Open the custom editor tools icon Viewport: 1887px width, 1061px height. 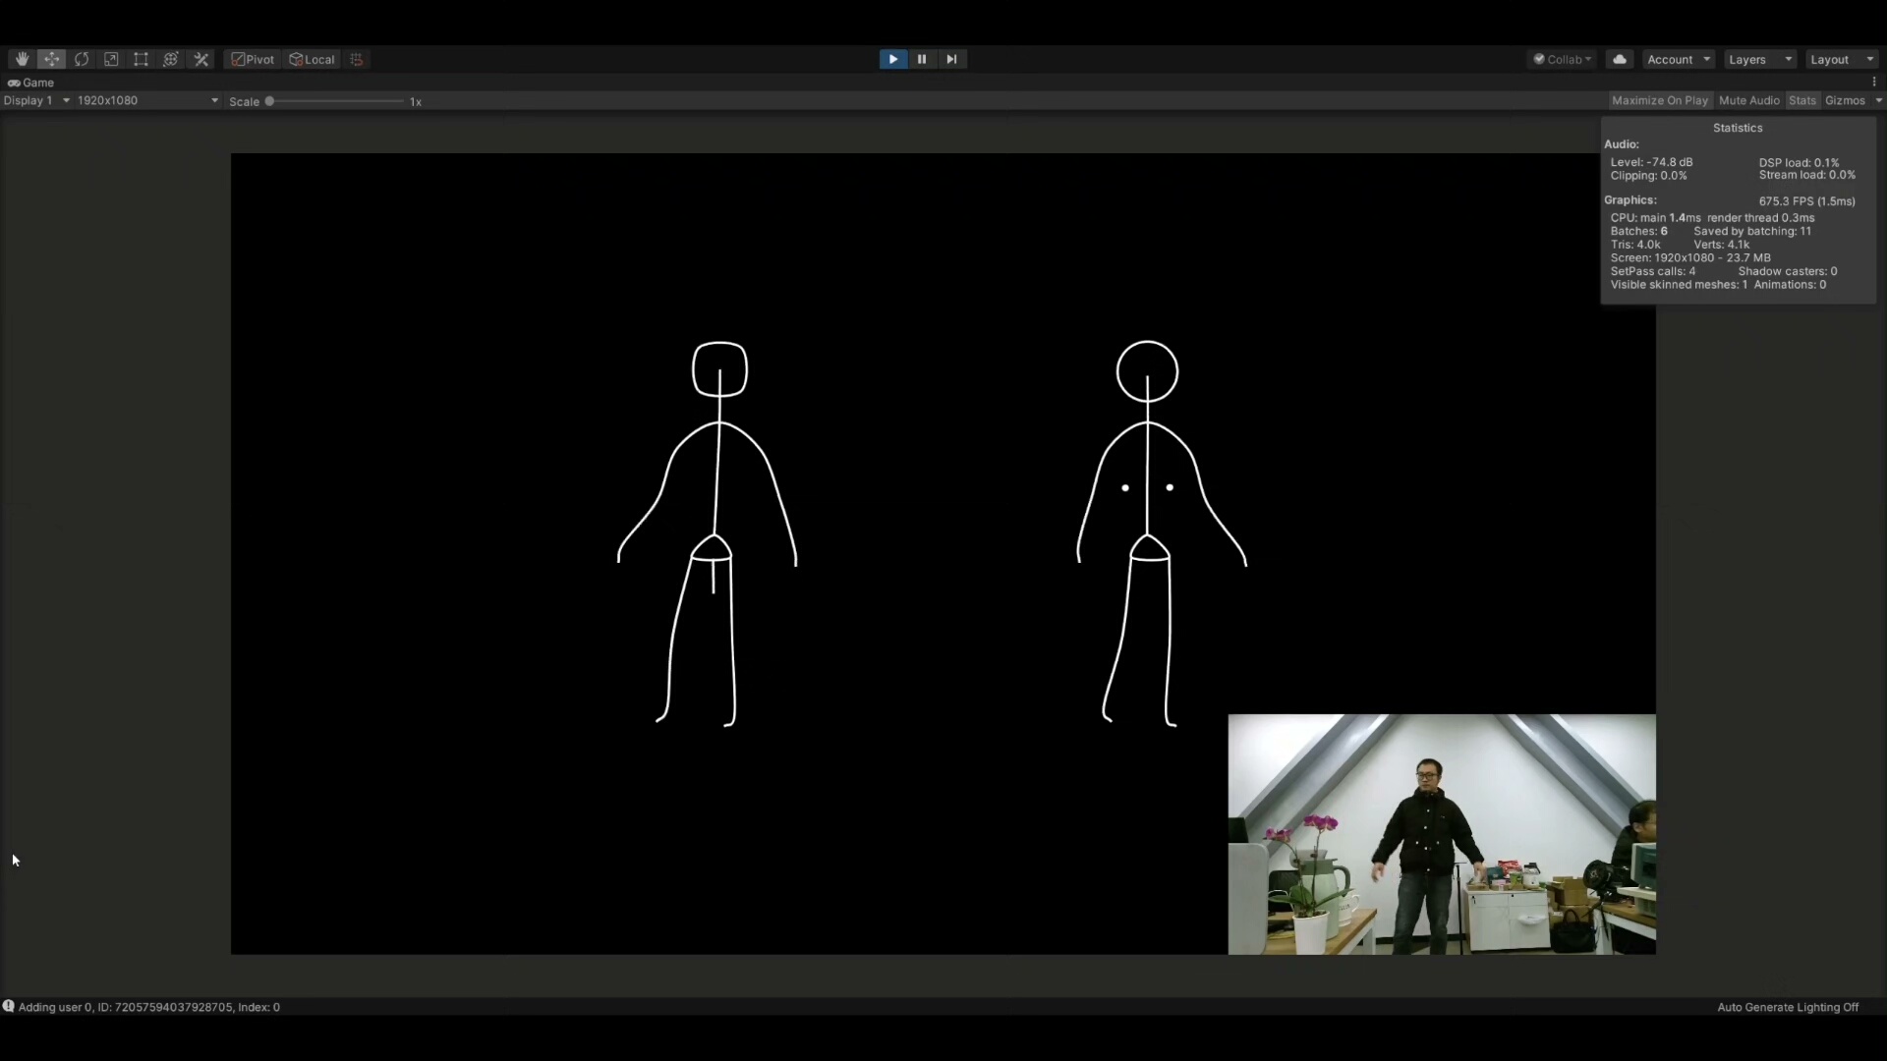point(201,60)
